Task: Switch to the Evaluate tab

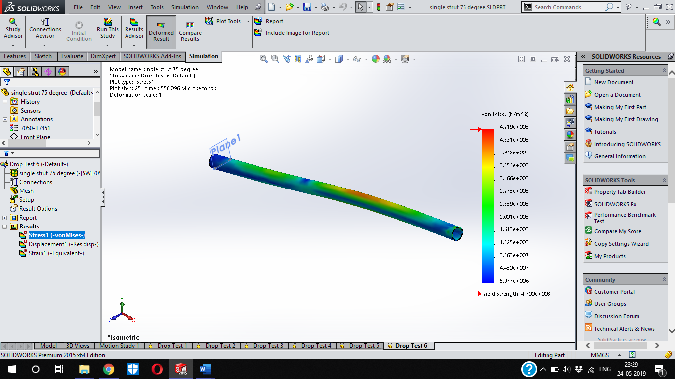Action: (72, 56)
